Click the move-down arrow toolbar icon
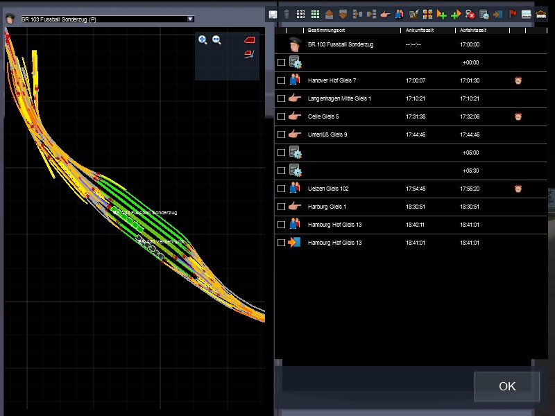Screen dimensions: 555x416 (x=343, y=14)
